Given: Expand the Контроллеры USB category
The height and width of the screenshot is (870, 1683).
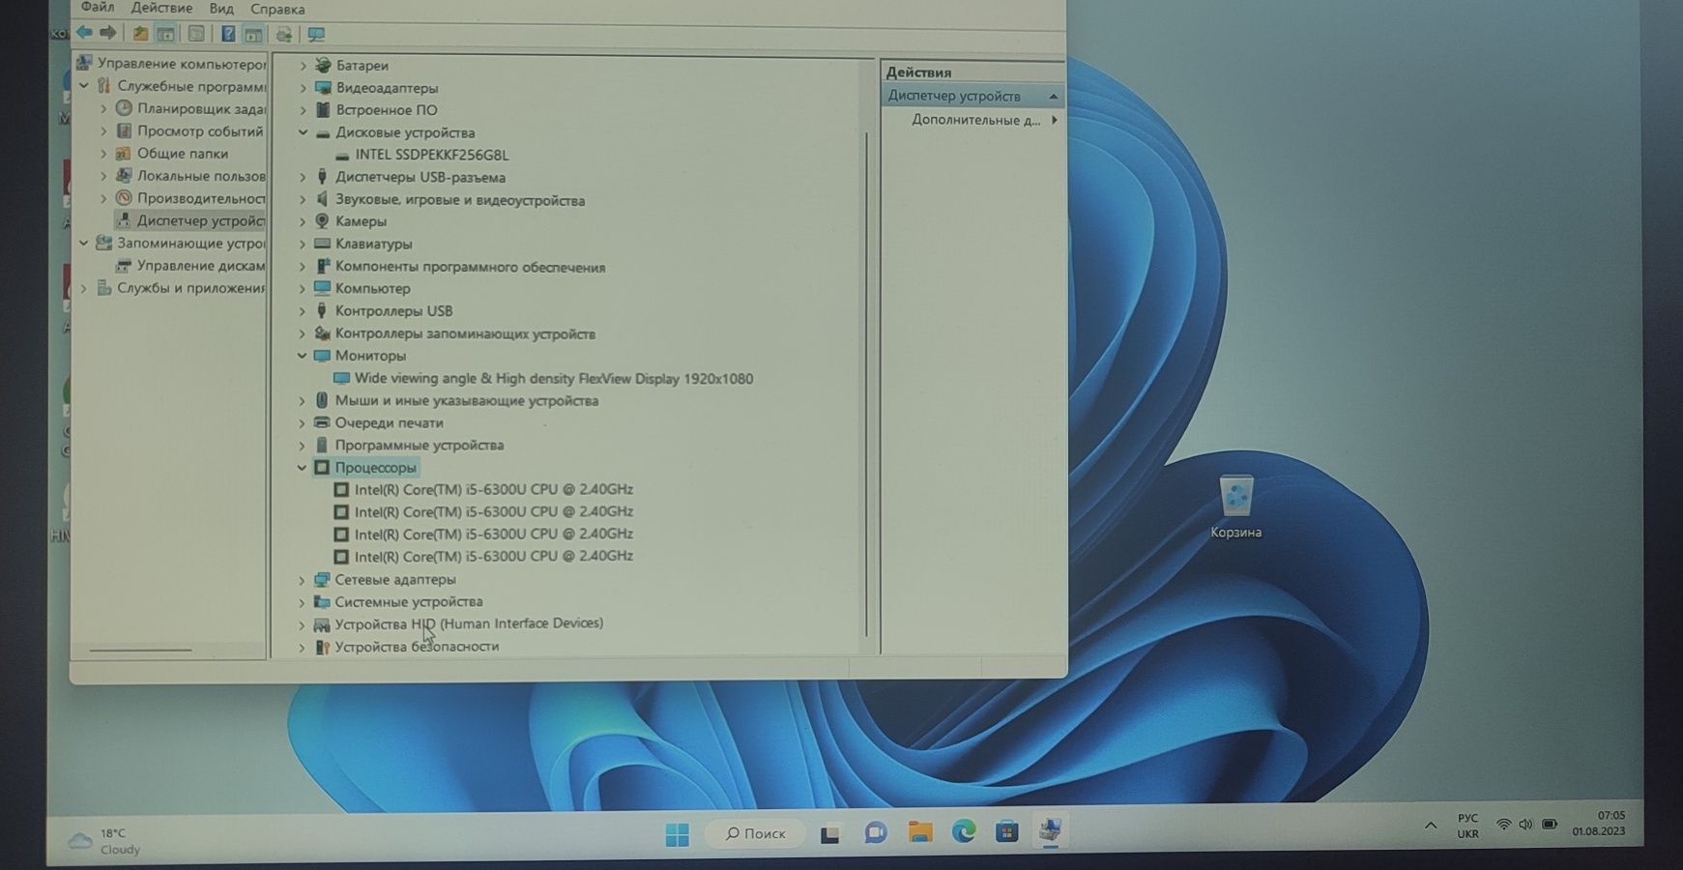Looking at the screenshot, I should [302, 311].
